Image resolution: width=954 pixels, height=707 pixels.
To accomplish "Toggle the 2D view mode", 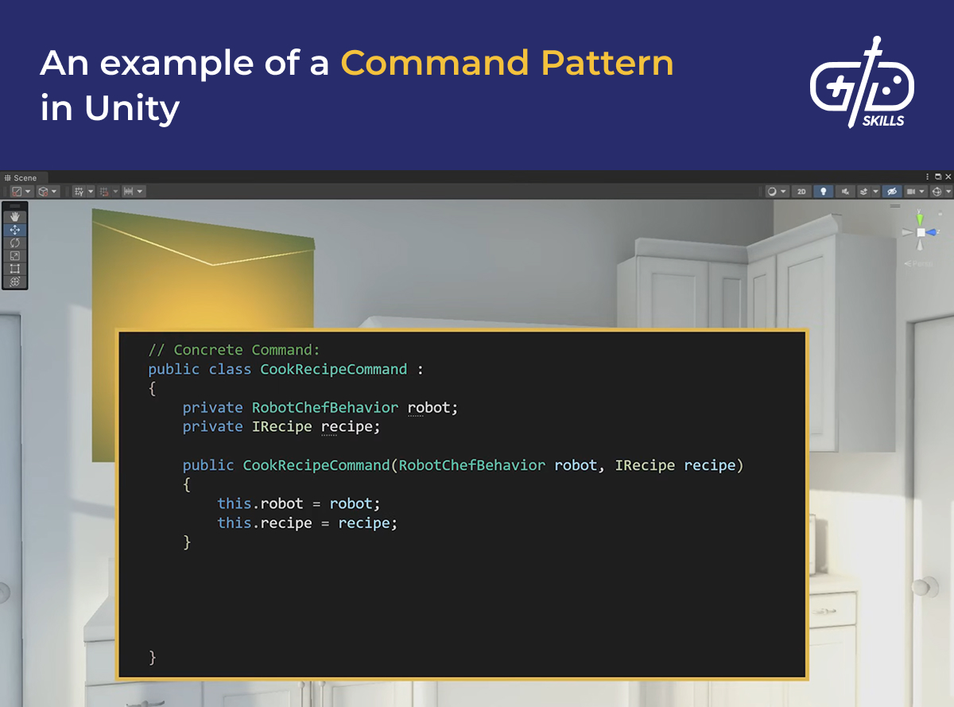I will point(801,192).
